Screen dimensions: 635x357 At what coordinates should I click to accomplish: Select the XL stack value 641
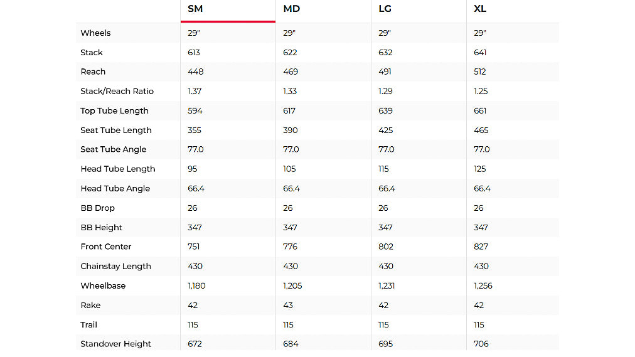click(480, 53)
